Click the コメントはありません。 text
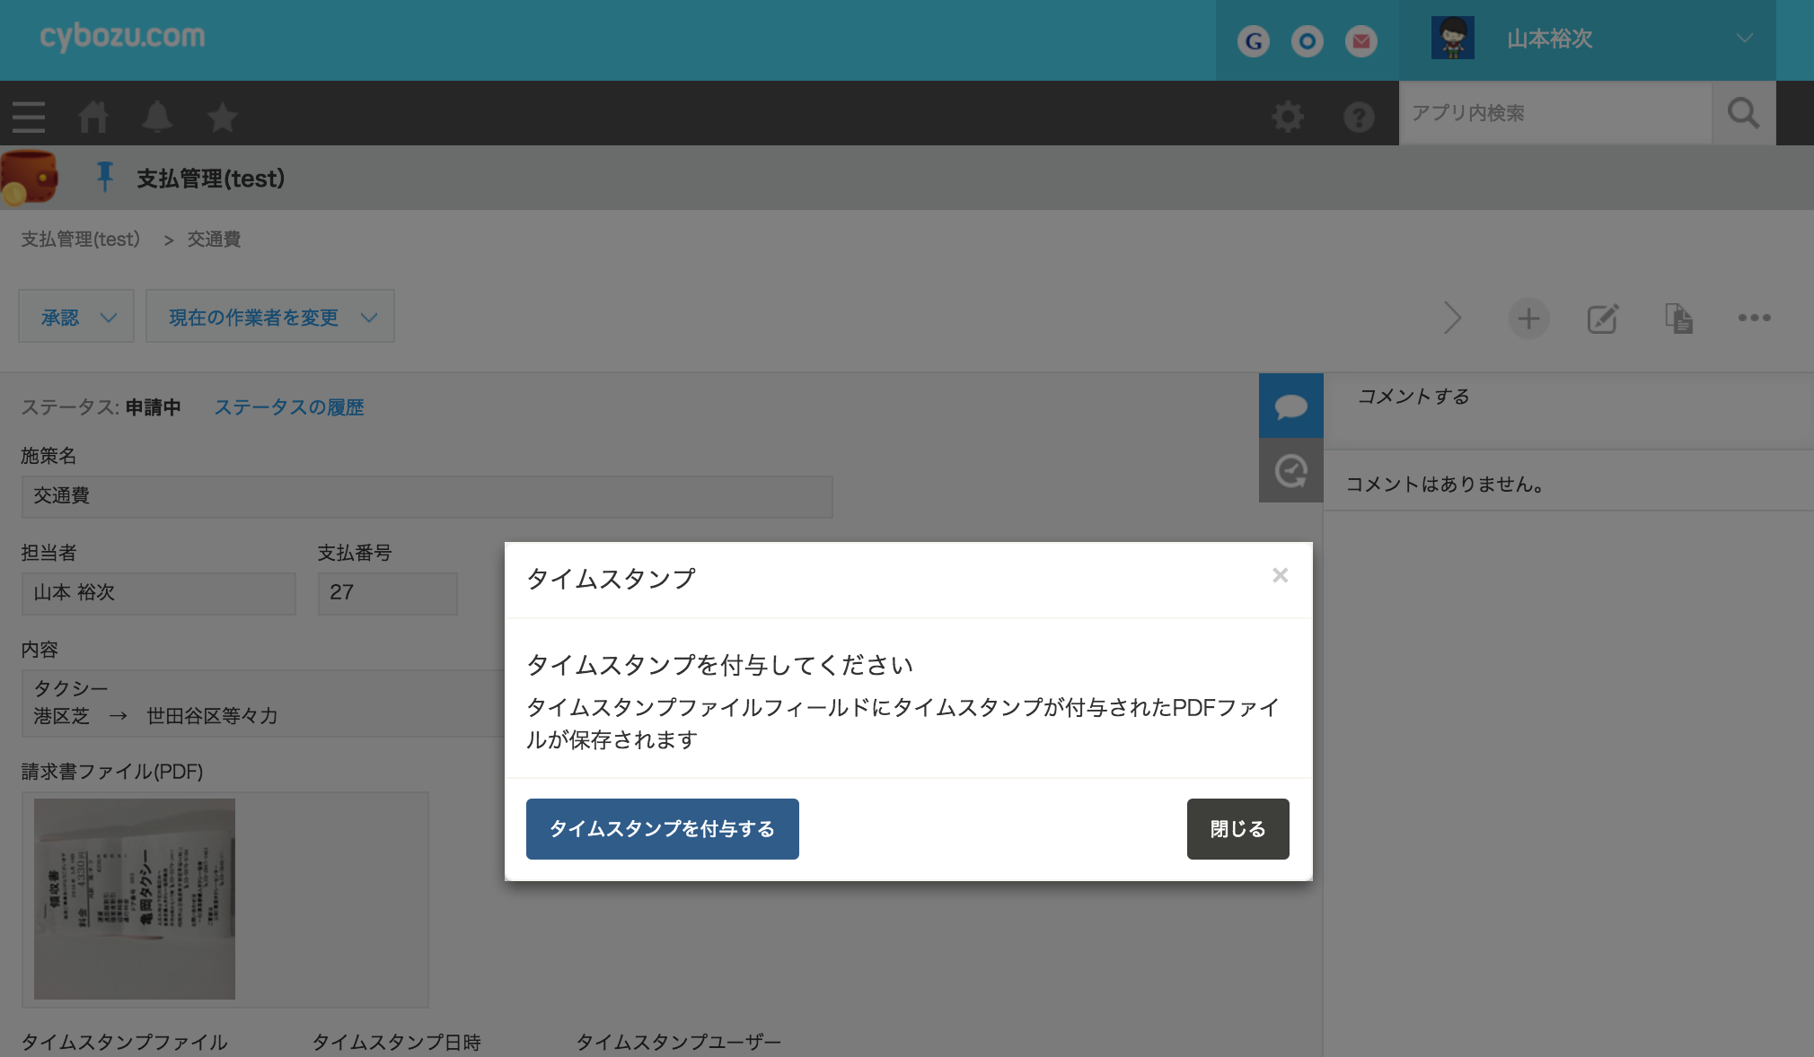1814x1057 pixels. (x=1445, y=485)
